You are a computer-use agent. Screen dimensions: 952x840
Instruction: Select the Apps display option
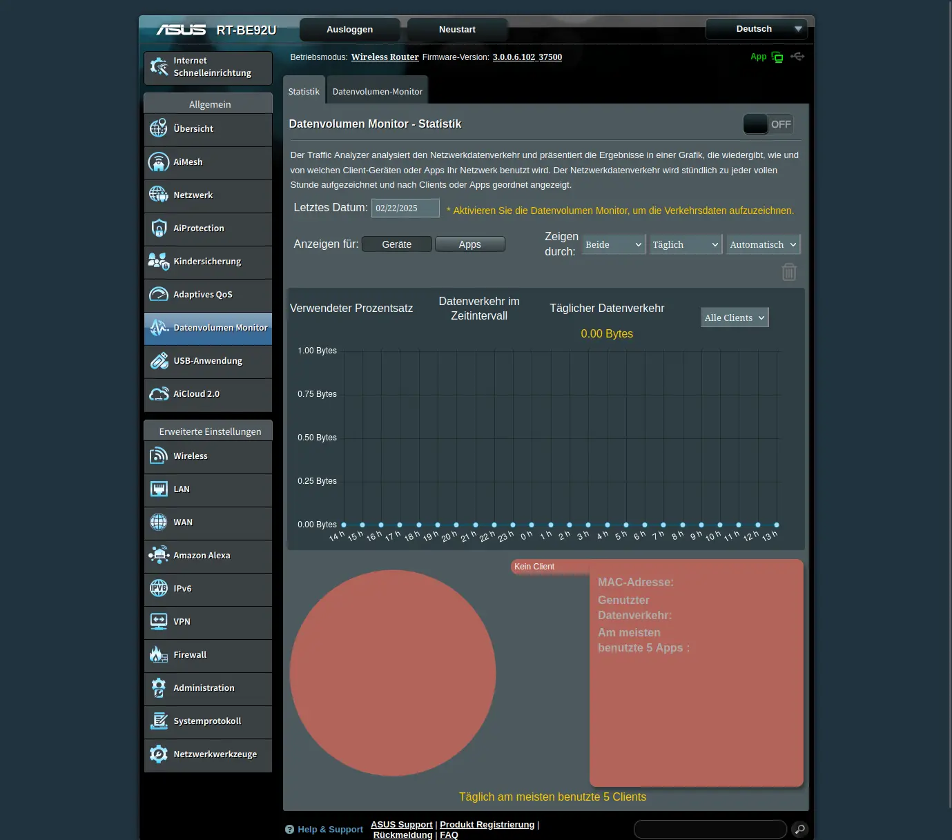tap(469, 244)
